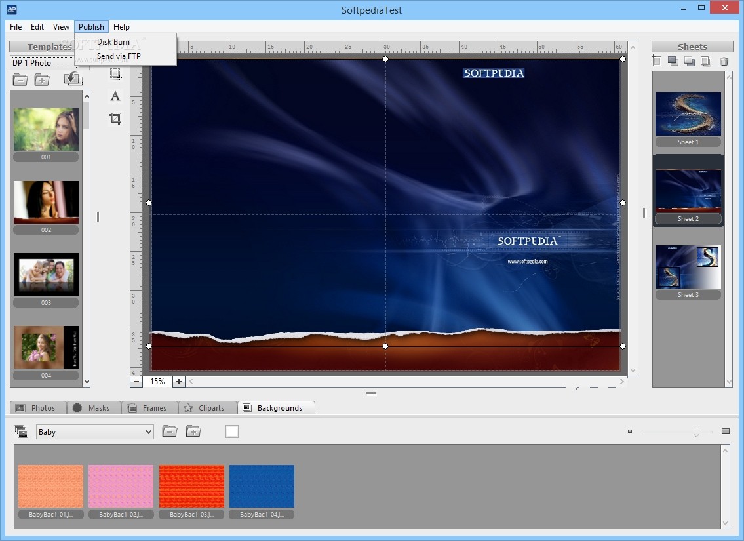This screenshot has height=541, width=744.
Task: Select the Text tool letter A
Action: [x=115, y=96]
